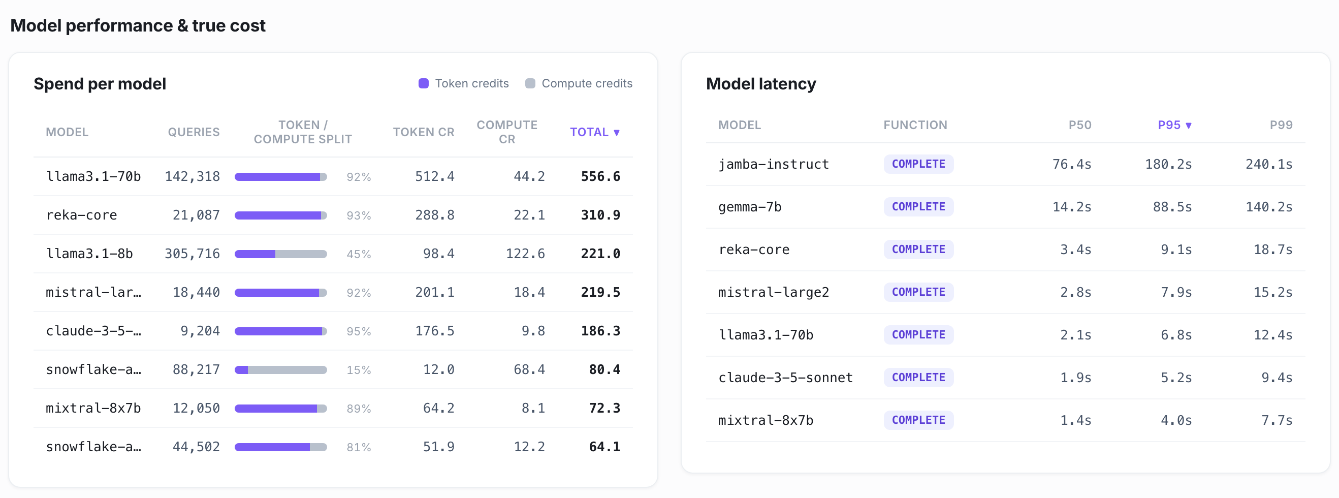This screenshot has width=1339, height=498.
Task: Select llama3.1-8b model name
Action: click(x=89, y=254)
